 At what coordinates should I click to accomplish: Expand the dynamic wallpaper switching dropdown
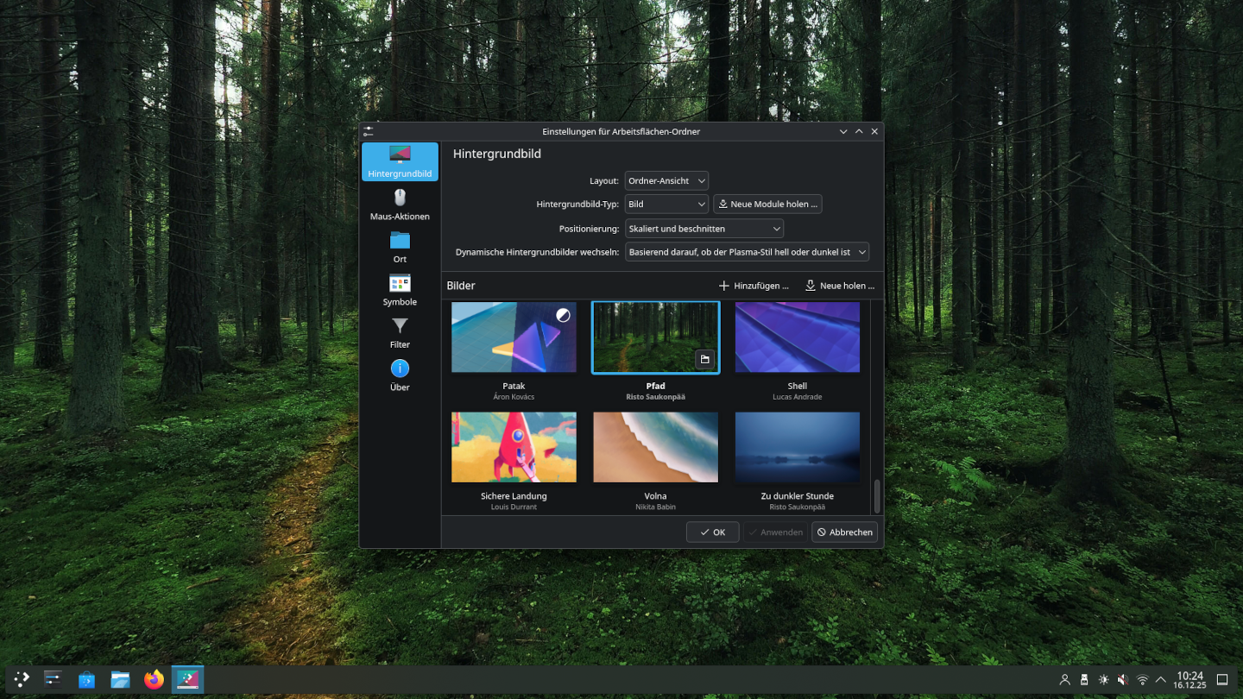pyautogui.click(x=747, y=252)
